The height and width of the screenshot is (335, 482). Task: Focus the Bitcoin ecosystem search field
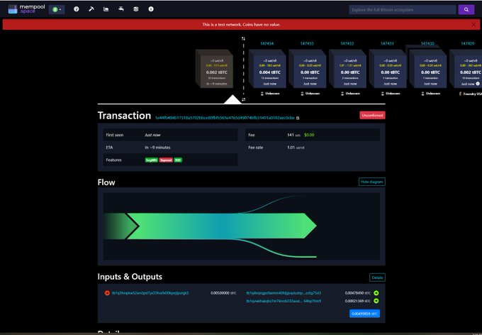click(x=403, y=9)
